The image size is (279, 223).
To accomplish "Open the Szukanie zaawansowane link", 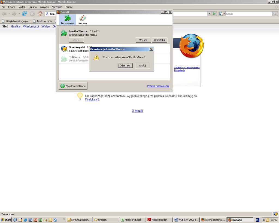I will click(187, 68).
